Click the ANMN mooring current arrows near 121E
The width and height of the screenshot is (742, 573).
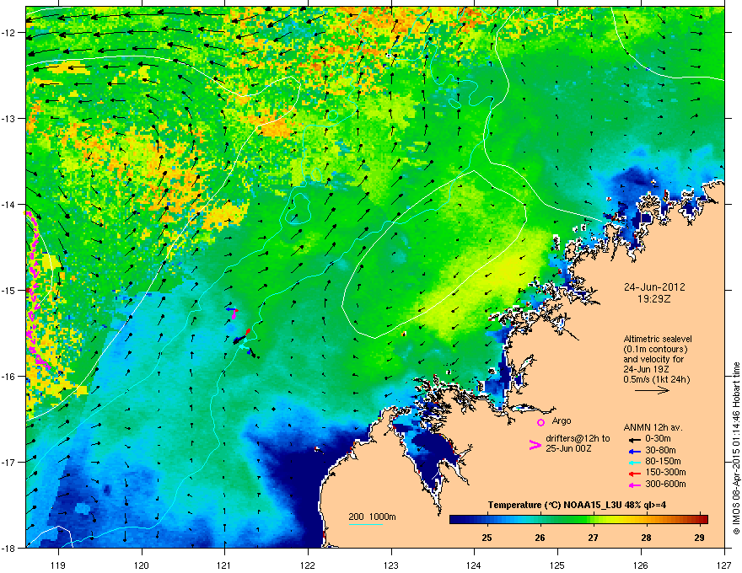(241, 334)
